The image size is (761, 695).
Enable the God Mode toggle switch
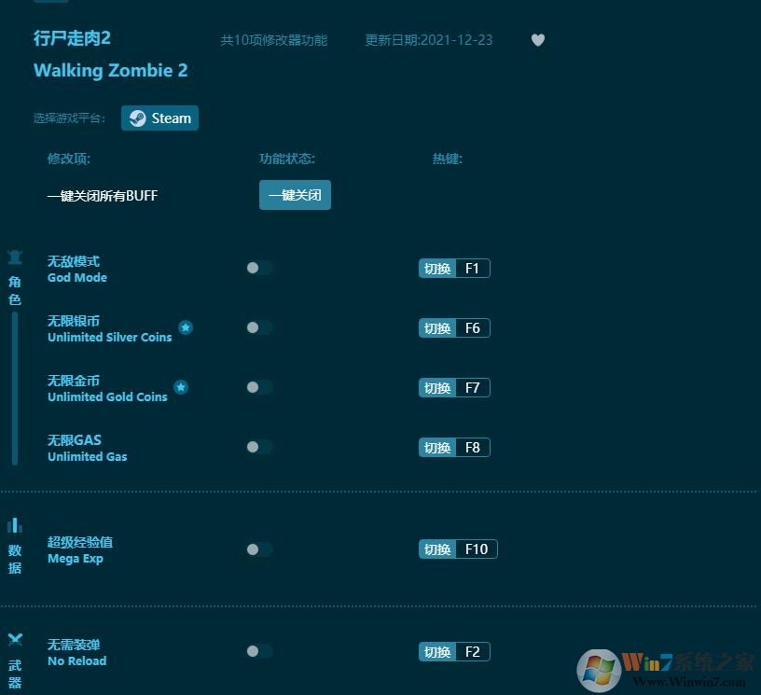tap(258, 268)
